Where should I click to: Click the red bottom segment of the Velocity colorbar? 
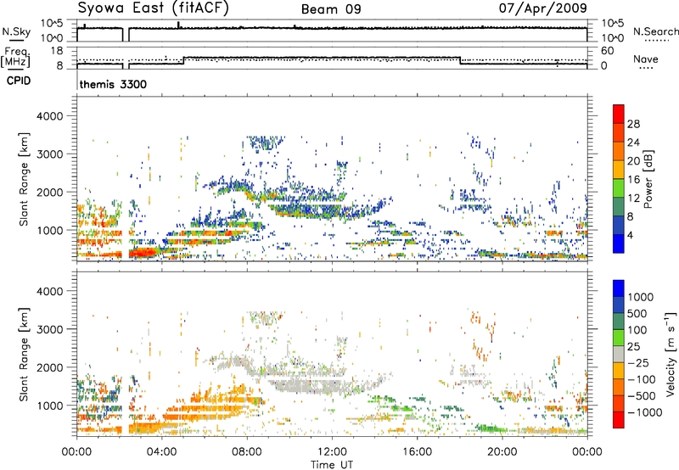619,420
